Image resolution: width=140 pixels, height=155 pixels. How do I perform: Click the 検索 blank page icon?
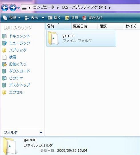[5, 57]
